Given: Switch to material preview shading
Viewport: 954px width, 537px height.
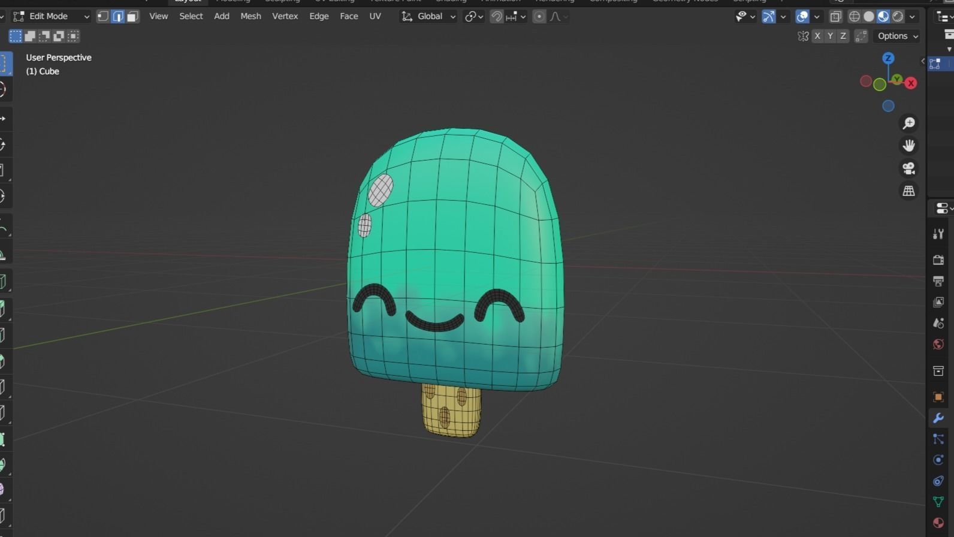Looking at the screenshot, I should click(x=883, y=16).
